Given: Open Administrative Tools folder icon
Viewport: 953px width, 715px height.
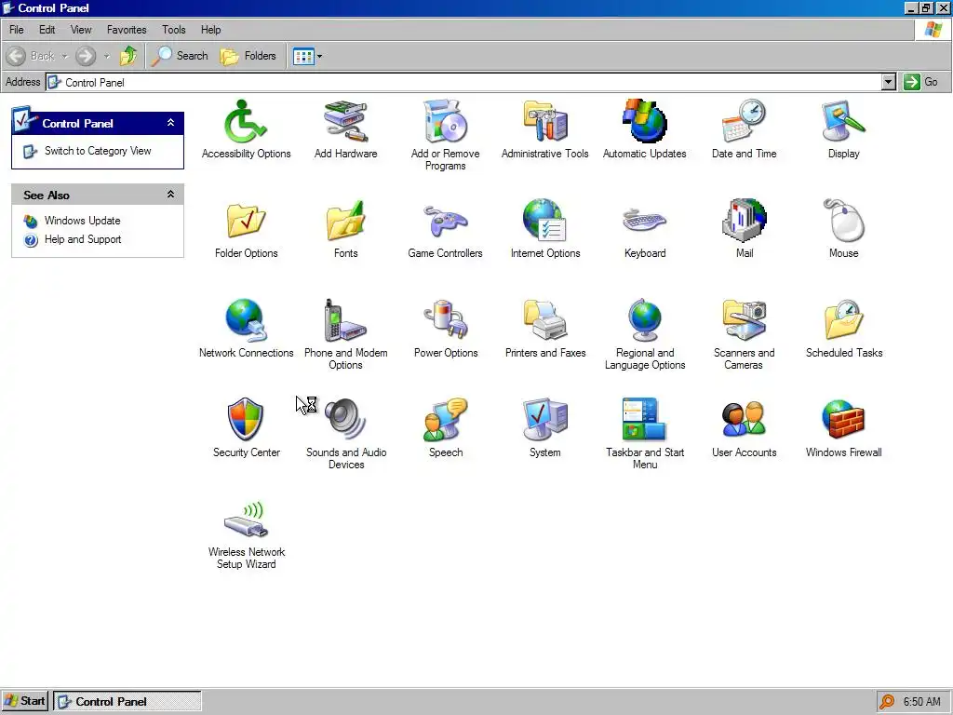Looking at the screenshot, I should coord(544,122).
